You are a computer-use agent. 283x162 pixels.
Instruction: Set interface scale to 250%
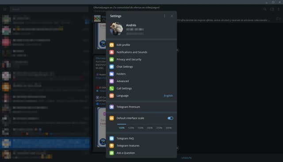point(159,128)
